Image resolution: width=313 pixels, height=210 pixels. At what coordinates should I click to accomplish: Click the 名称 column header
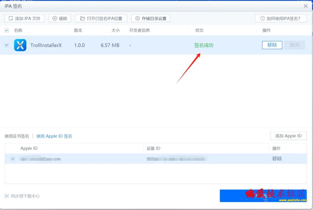click(x=18, y=30)
